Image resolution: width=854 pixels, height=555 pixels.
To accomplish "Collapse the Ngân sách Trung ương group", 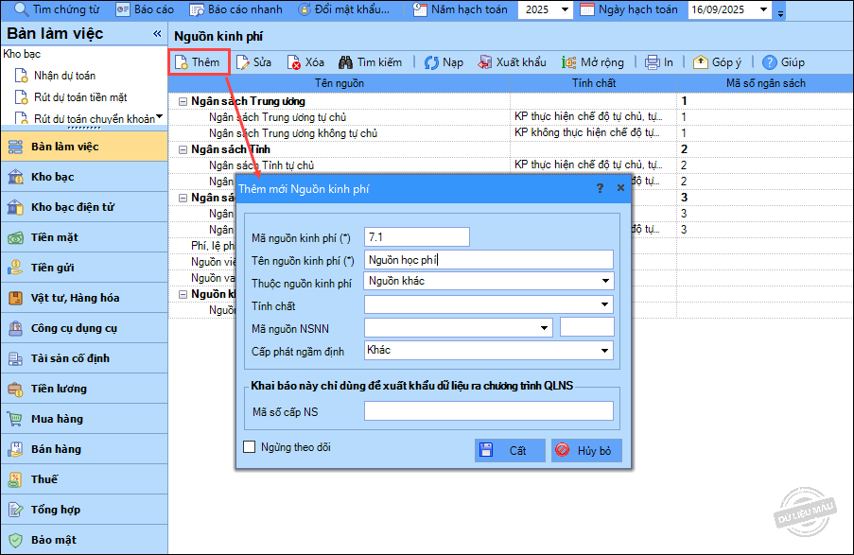I will (183, 101).
